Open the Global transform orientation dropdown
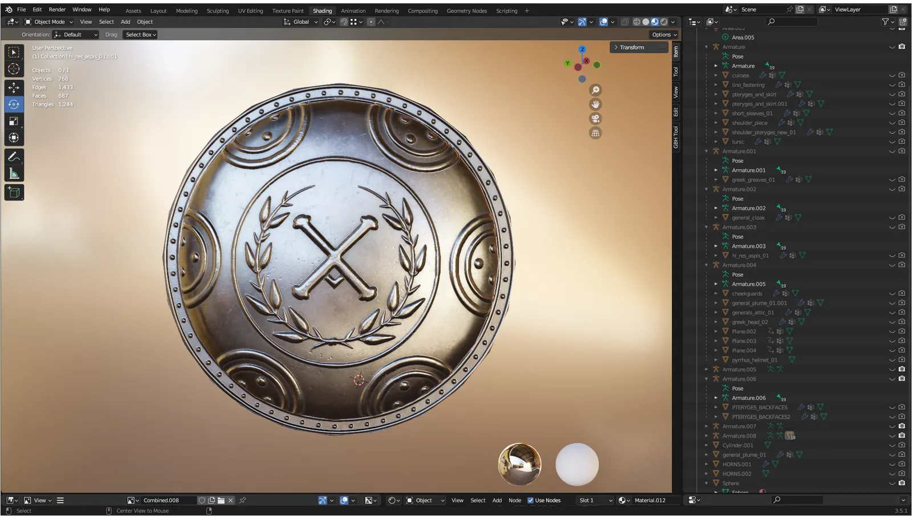The image size is (912, 516). click(x=300, y=22)
